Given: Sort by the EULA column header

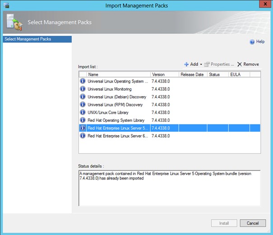Looking at the screenshot, I should [239, 74].
